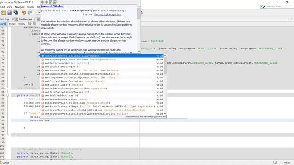The width and height of the screenshot is (294, 165).
Task: Select setFocusTraversalKeys completion item
Action: pyautogui.click(x=102, y=106)
